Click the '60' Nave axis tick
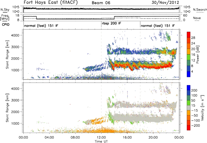The width and height of the screenshot is (207, 143). [185, 15]
